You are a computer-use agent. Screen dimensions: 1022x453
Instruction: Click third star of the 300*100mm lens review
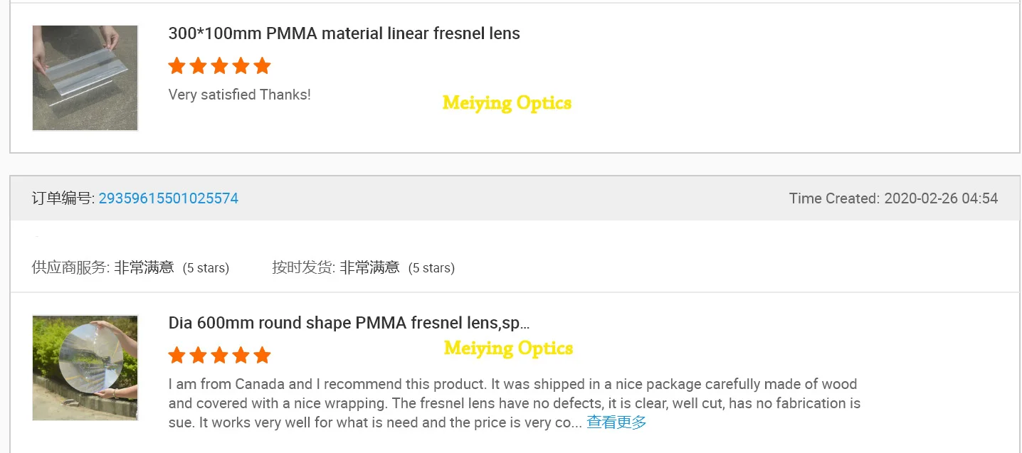[x=220, y=66]
